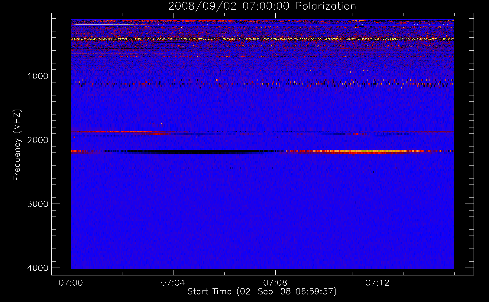489x302 pixels.
Task: Click the plot title '2008/09/02 07:00:00 Polarization'
Action: point(262,6)
